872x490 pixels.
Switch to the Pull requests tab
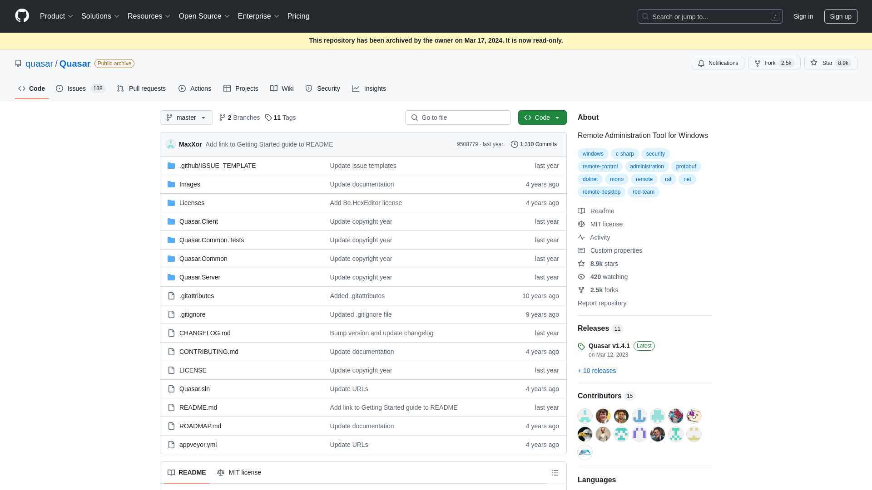141,88
